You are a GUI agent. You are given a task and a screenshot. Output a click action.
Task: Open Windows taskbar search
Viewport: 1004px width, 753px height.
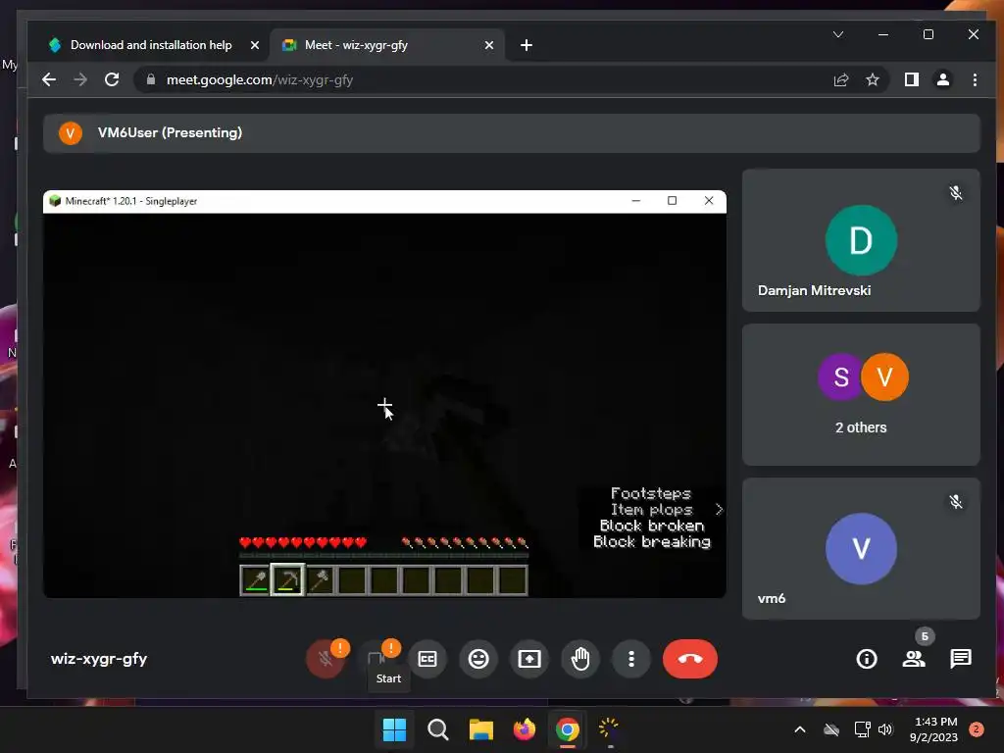tap(438, 729)
